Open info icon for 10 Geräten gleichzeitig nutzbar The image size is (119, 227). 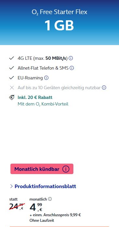[104, 88]
